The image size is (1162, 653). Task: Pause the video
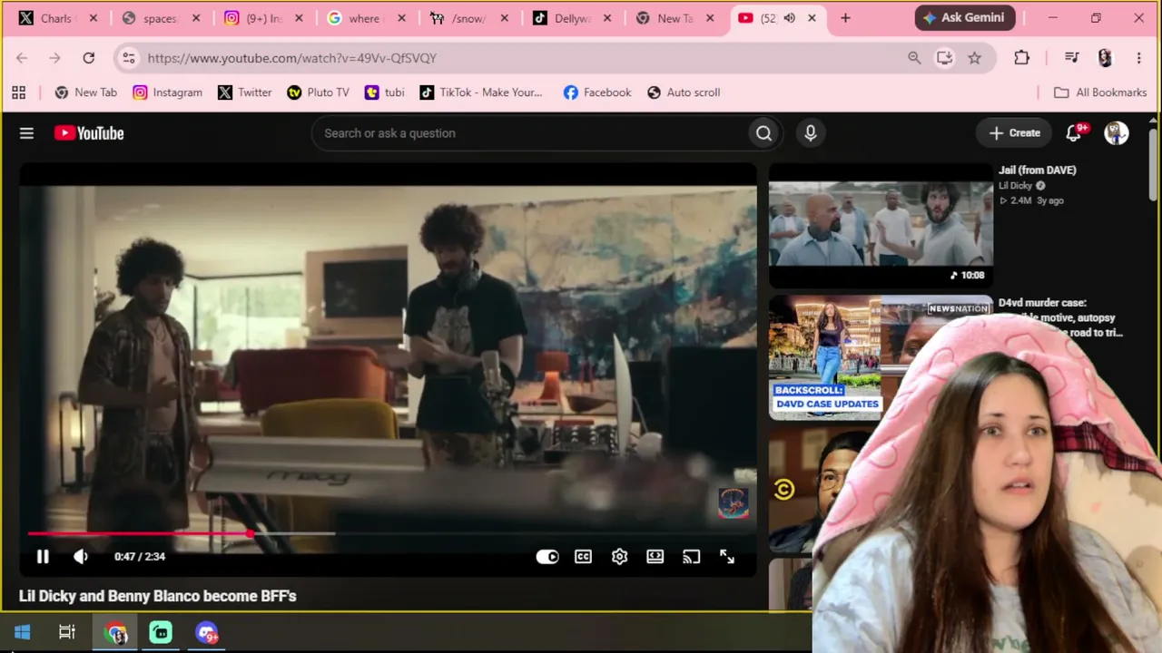[43, 557]
